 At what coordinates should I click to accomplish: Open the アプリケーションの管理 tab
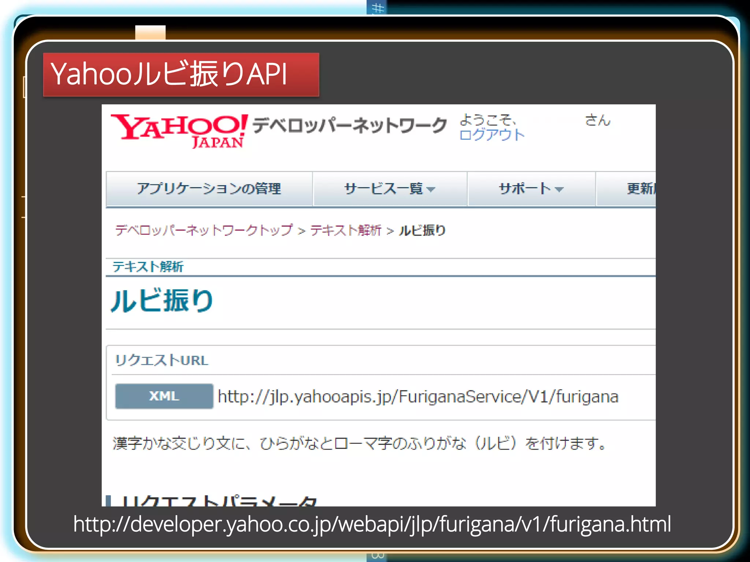coord(209,189)
